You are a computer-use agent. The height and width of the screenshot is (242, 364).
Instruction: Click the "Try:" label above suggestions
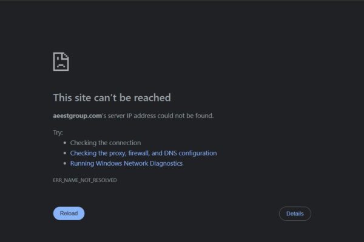tap(58, 132)
